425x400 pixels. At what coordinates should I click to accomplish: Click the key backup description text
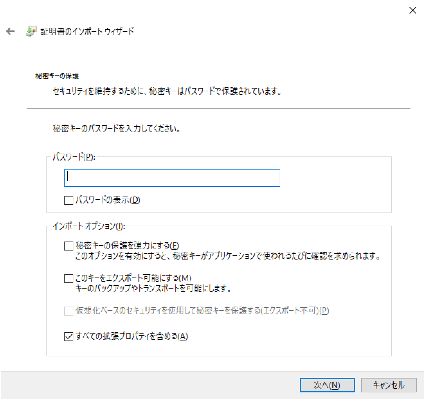click(x=154, y=288)
